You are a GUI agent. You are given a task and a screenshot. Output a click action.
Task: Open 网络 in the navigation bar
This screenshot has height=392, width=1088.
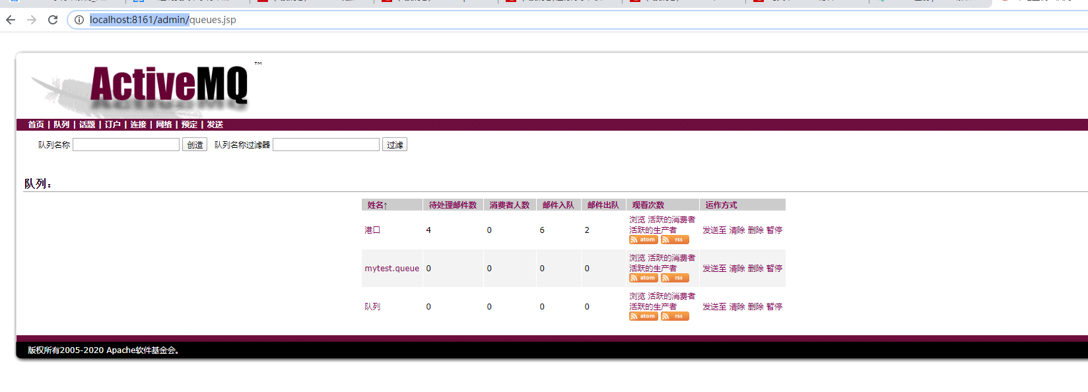tap(164, 125)
